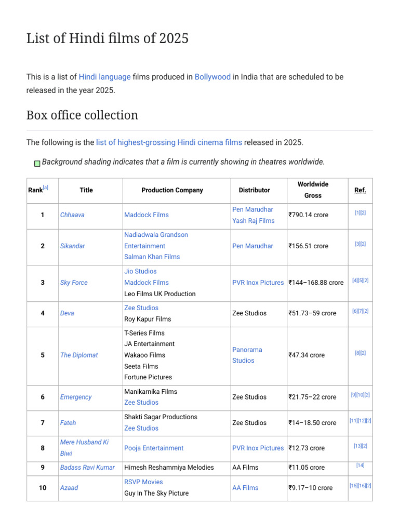Click the Sikandar title link
The height and width of the screenshot is (532, 399).
(x=72, y=246)
